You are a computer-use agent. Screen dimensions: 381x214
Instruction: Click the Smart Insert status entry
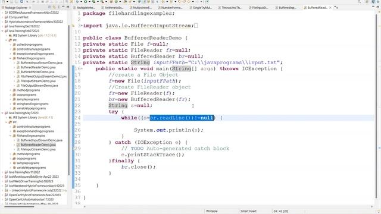click(x=248, y=212)
